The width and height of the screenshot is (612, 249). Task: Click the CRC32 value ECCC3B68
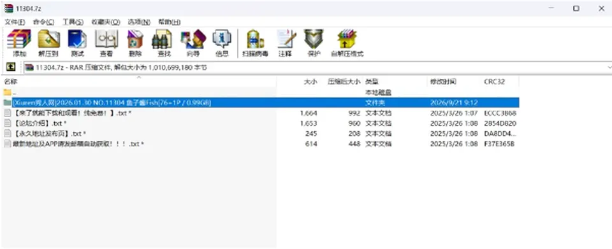pyautogui.click(x=500, y=113)
